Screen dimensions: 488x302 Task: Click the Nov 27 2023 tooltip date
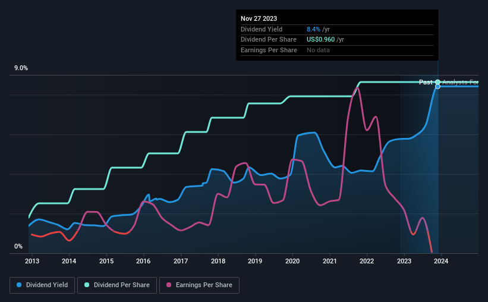click(259, 18)
